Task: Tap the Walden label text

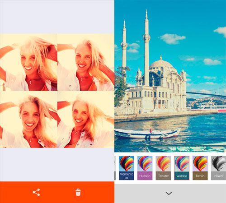Action: tap(182, 176)
